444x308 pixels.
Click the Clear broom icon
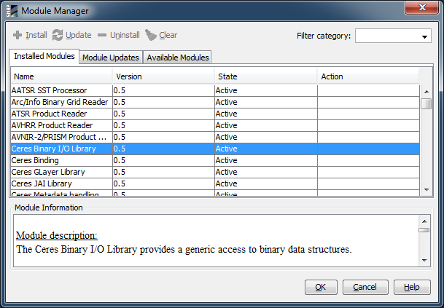tap(151, 35)
